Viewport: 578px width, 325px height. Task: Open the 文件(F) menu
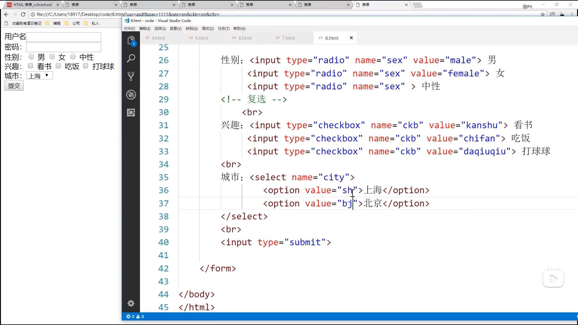tap(129, 29)
